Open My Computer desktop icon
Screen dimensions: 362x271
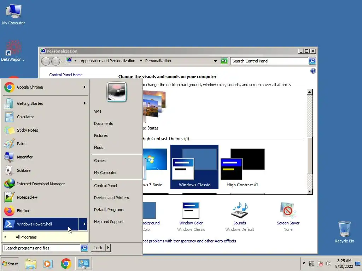[x=13, y=14]
